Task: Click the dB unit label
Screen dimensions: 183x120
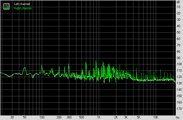Action: [x=178, y=2]
